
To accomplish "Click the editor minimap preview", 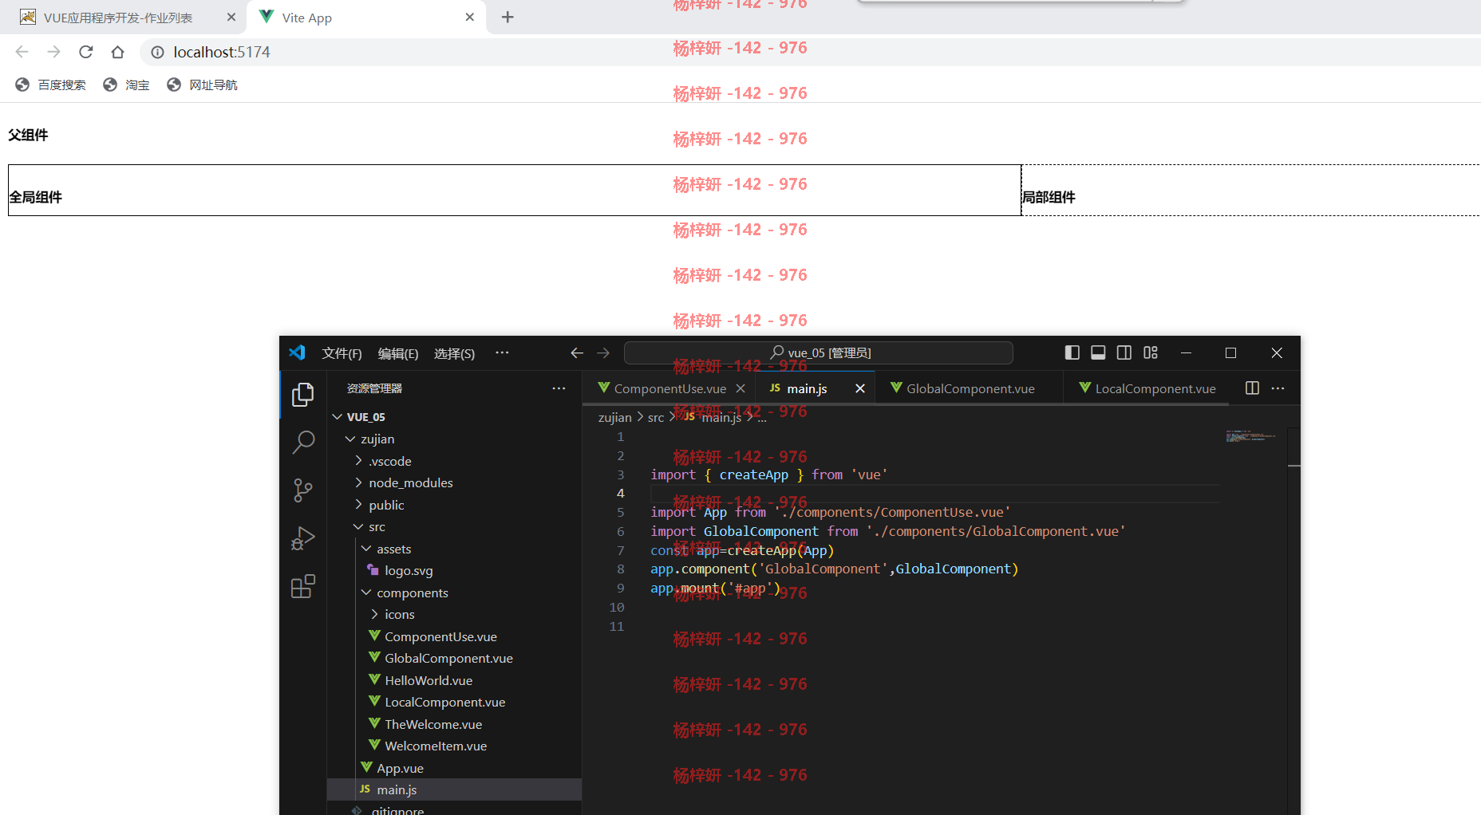I will 1251,436.
